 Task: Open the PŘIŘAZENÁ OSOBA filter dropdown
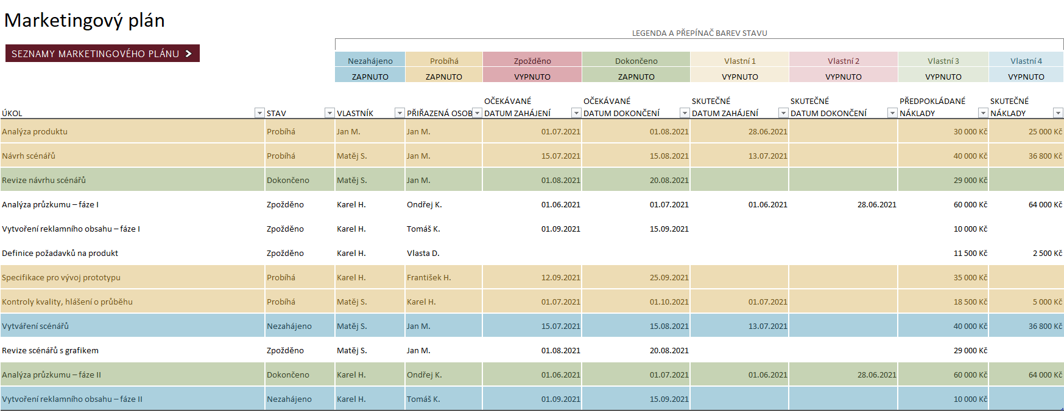[x=477, y=113]
